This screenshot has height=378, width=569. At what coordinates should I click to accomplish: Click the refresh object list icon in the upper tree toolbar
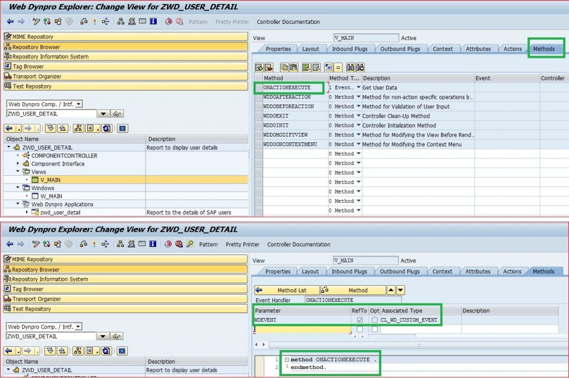(x=107, y=128)
